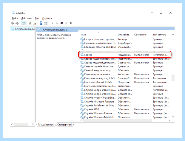Image resolution: width=185 pixels, height=141 pixels.
Task: Sort by the Описание column header
Action: [124, 35]
